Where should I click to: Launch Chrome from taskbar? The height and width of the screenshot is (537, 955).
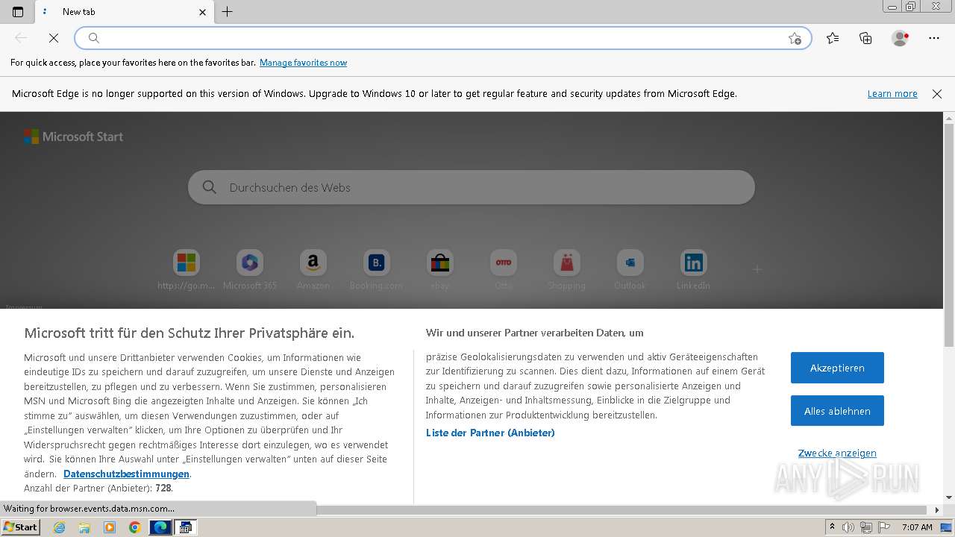[x=135, y=527]
